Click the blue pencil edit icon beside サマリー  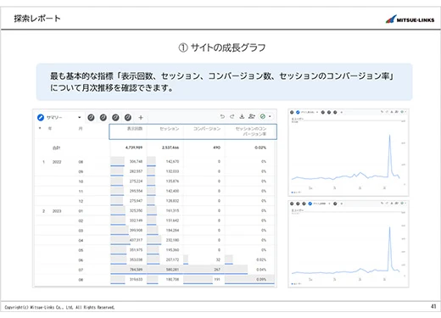coord(41,117)
